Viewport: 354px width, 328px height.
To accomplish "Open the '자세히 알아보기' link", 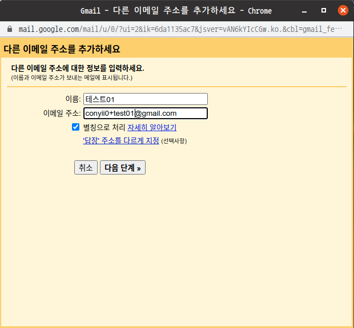I will (x=152, y=127).
